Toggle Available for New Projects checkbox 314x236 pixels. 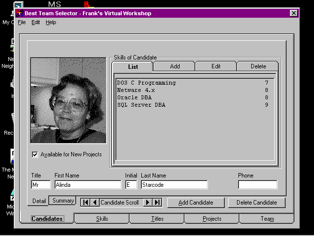[x=35, y=154]
